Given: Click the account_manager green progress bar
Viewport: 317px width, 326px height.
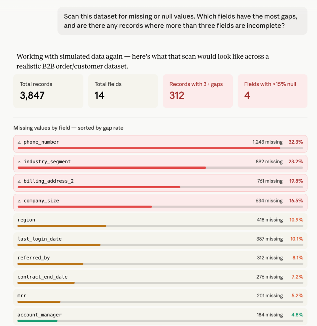Looking at the screenshot, I should pos(37,321).
